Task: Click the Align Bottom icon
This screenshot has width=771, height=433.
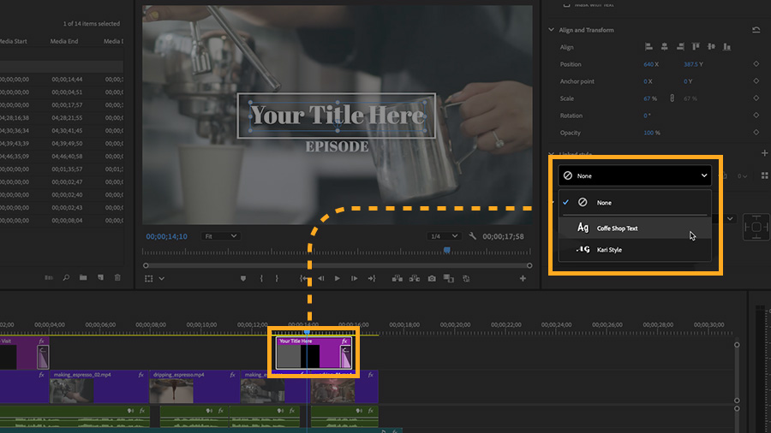Action: click(726, 47)
